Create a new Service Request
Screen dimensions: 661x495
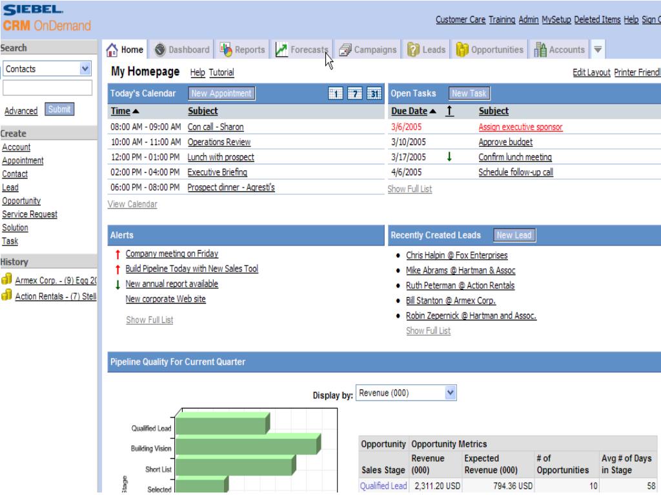pos(30,214)
